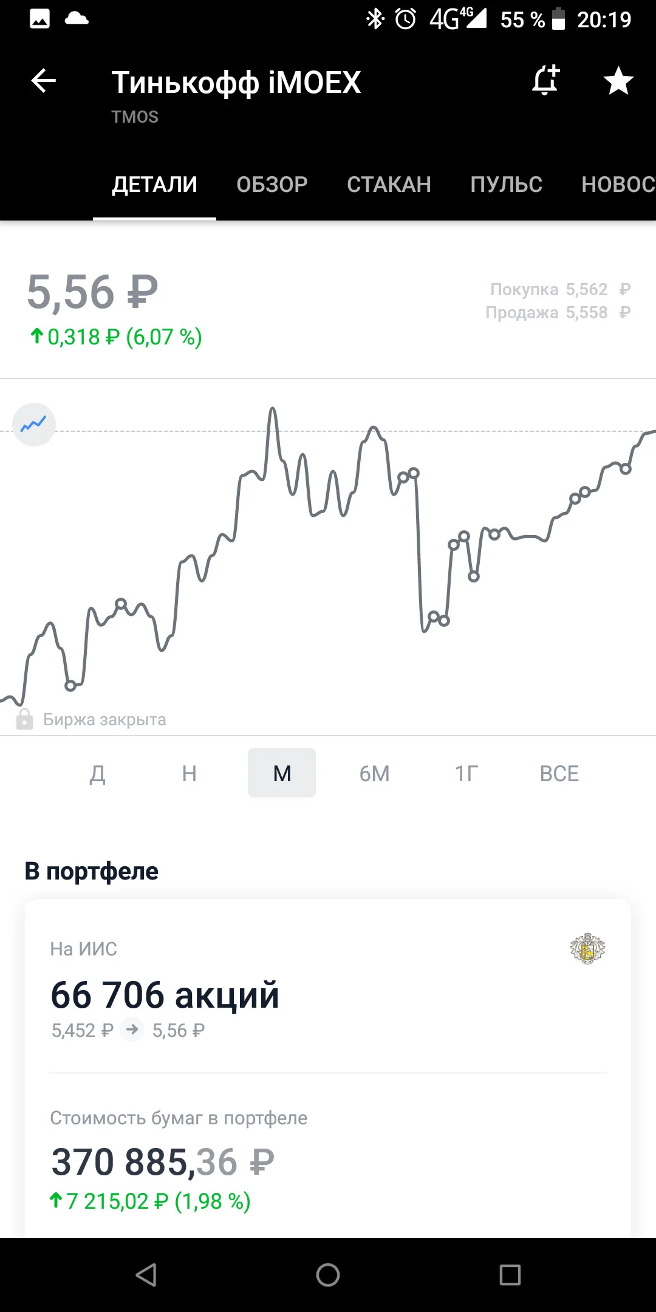
Task: Show the ВСЕ full history chart
Action: (559, 773)
